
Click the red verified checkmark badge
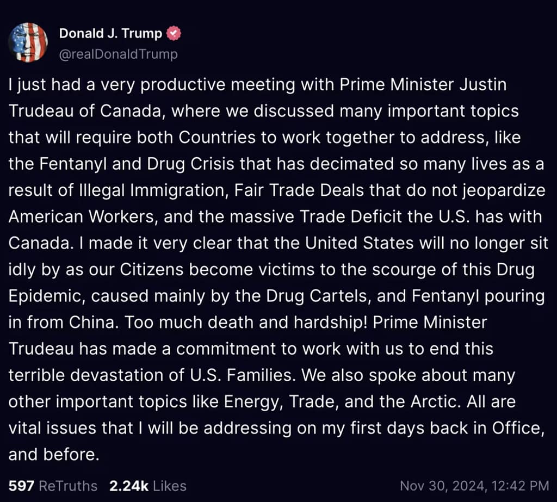174,34
